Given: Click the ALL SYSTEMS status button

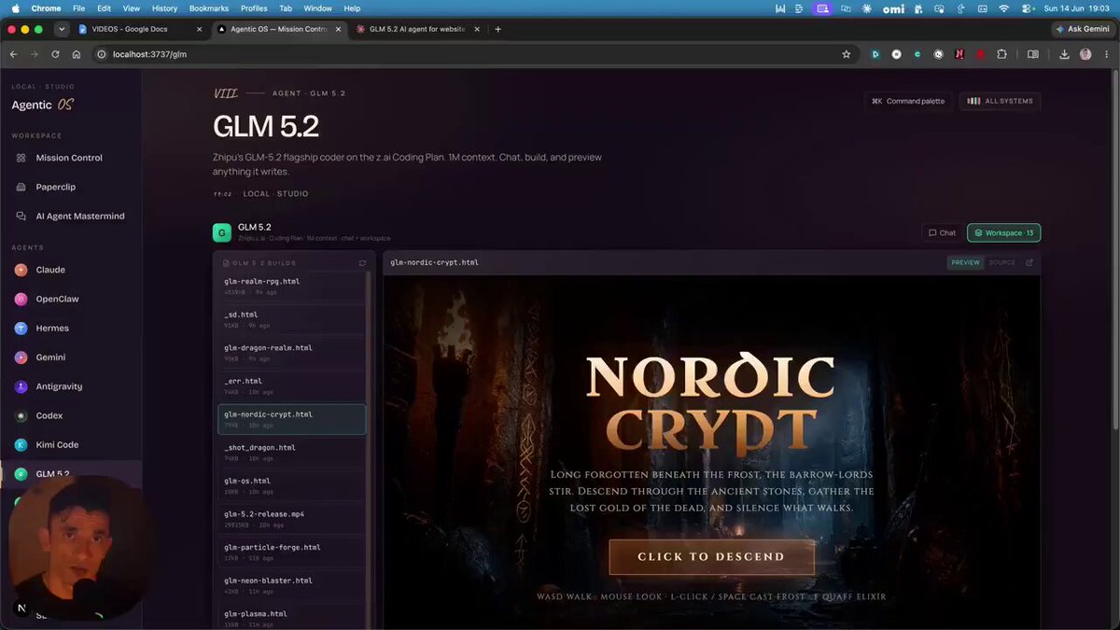Looking at the screenshot, I should (x=1000, y=101).
